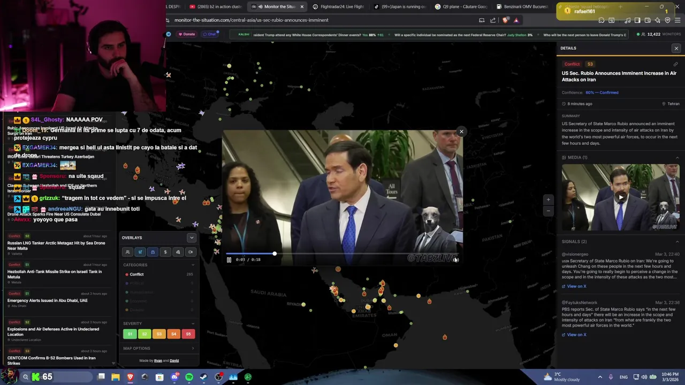Open the Chat button
The height and width of the screenshot is (385, 685).
click(209, 34)
